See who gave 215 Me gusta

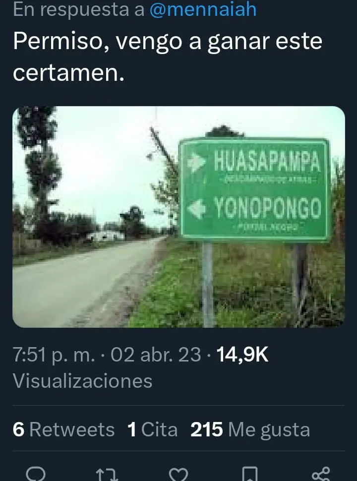click(250, 429)
